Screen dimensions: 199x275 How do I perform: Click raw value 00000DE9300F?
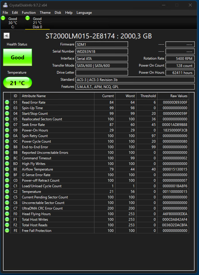pyautogui.click(x=175, y=102)
